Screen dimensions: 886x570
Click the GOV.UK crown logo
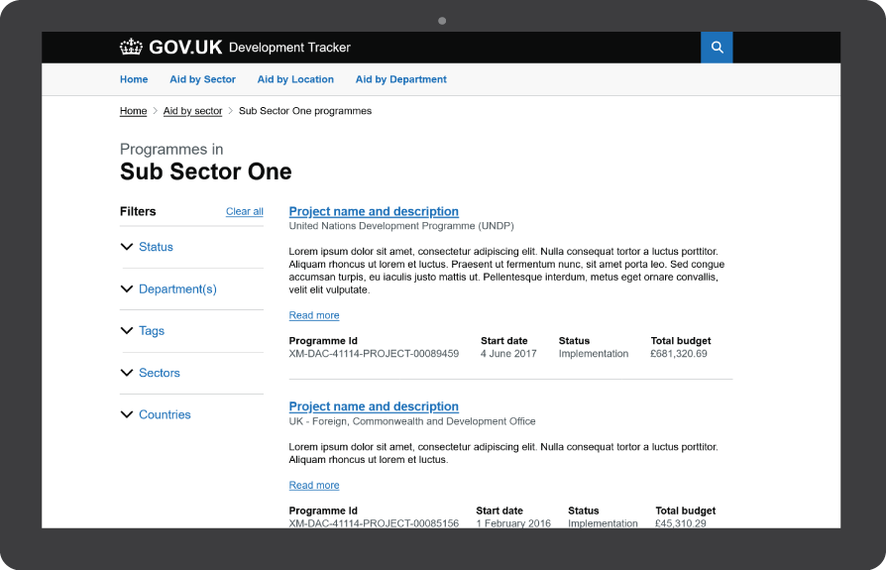coord(131,47)
